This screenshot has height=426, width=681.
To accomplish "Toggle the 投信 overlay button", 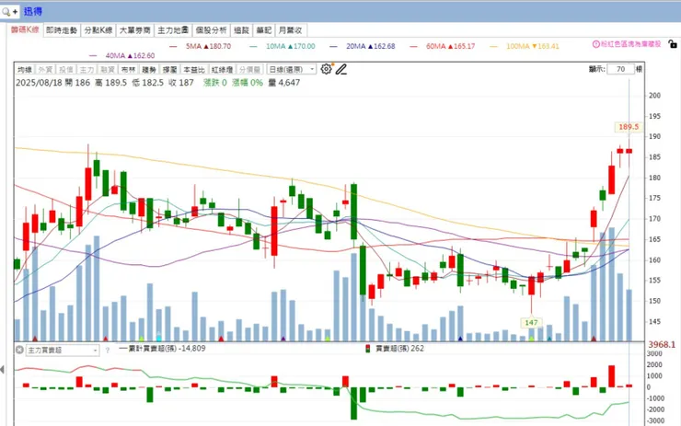I will 66,70.
